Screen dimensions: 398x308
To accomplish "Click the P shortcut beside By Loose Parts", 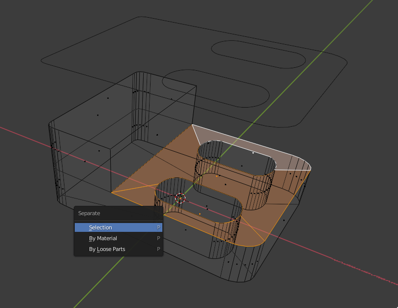I will (158, 249).
